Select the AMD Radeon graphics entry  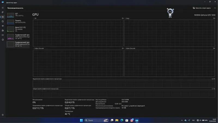pos(18,37)
